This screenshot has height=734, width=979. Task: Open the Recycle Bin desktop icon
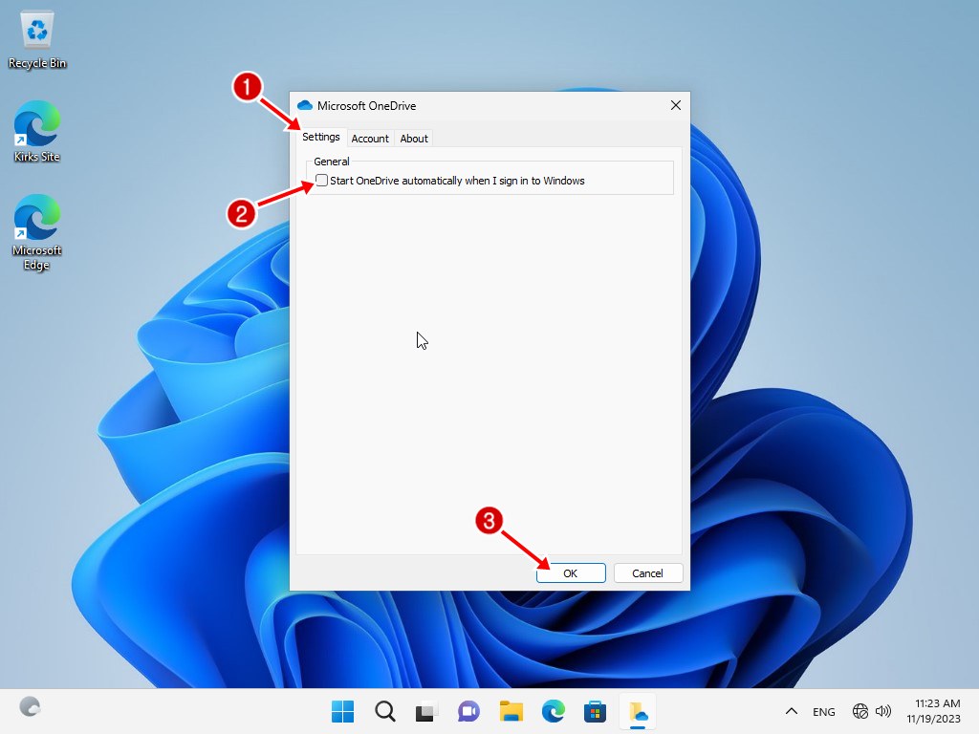pos(37,40)
